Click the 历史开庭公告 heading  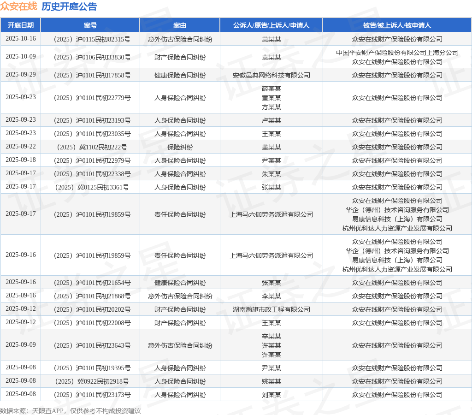coord(69,6)
